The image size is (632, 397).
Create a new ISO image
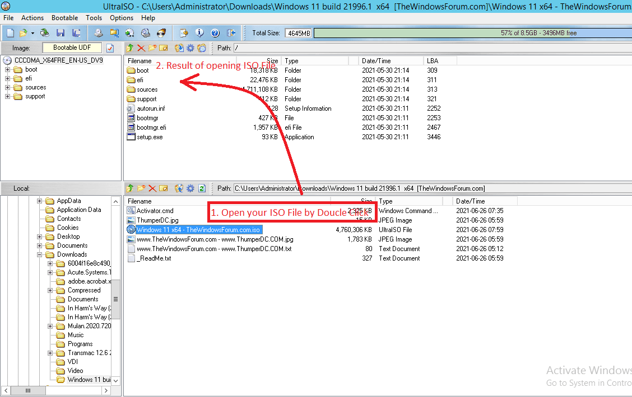pyautogui.click(x=9, y=32)
